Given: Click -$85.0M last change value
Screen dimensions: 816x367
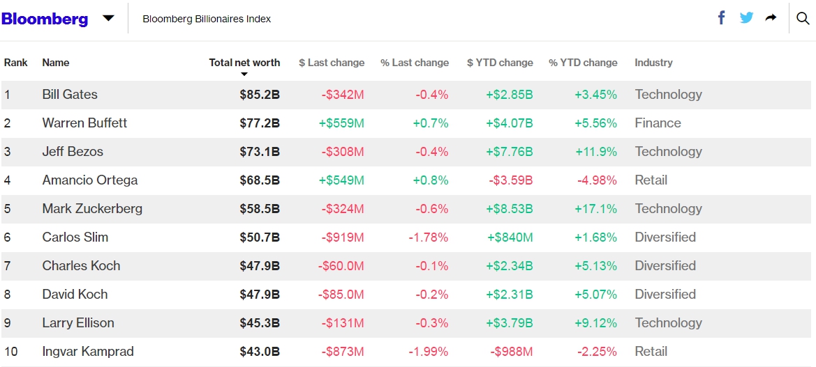Looking at the screenshot, I should point(341,295).
